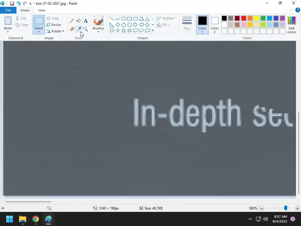Select the Magnifier tool
This screenshot has height=226, width=301.
coord(86,29)
